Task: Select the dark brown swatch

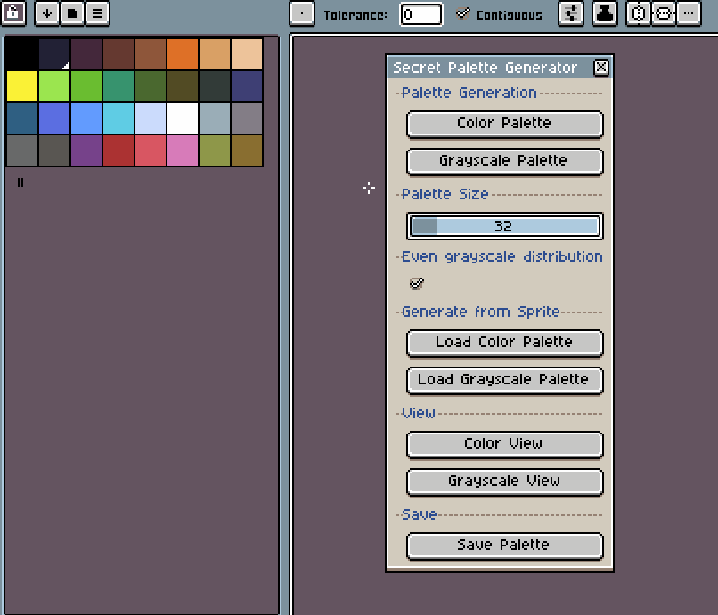Action: click(118, 54)
